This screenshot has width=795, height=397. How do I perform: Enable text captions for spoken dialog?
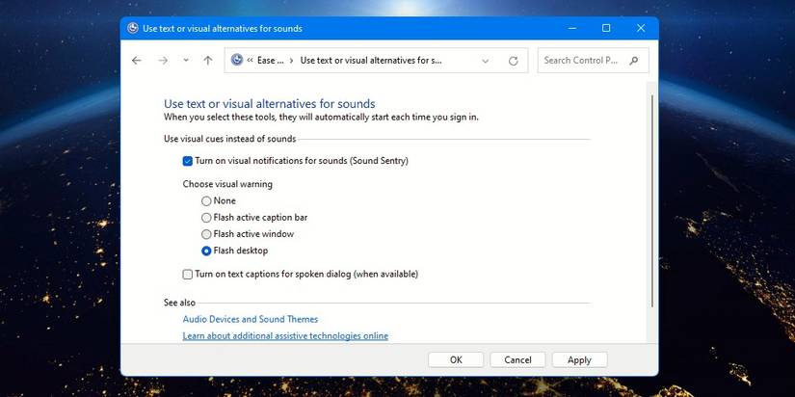[x=188, y=275]
